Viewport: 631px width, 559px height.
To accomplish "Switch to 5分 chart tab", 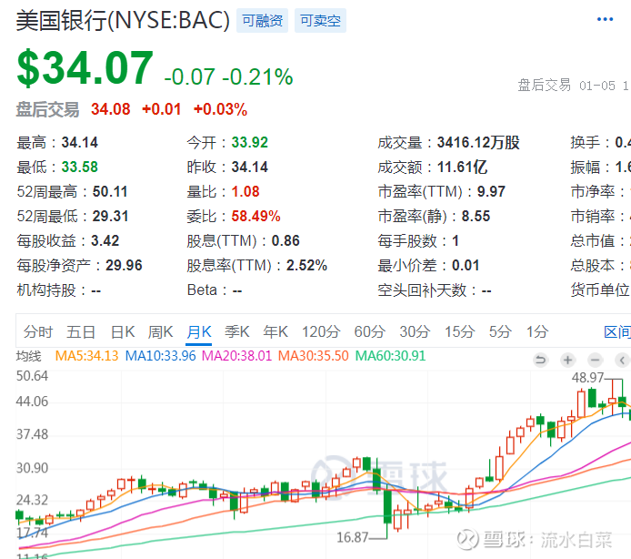I will tap(500, 332).
